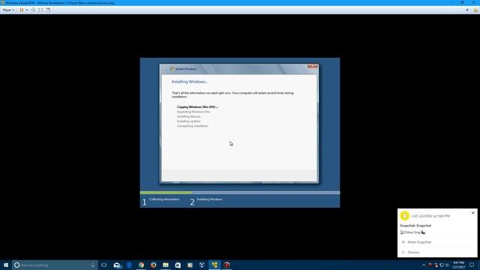480x270 pixels.
Task: Focus the Cortana 'Ask me anything' search box
Action: point(55,265)
